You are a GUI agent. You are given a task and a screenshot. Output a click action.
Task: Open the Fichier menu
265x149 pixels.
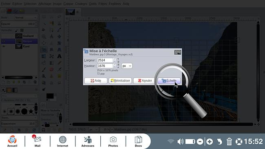point(6,4)
